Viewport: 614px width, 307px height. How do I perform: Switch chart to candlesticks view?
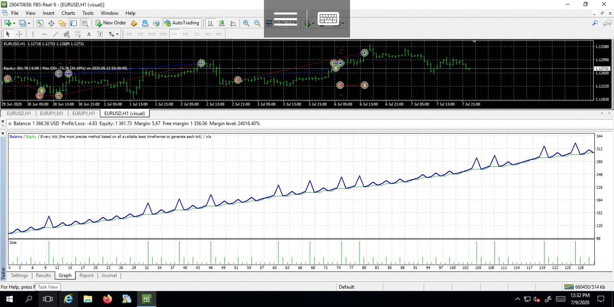(222, 23)
